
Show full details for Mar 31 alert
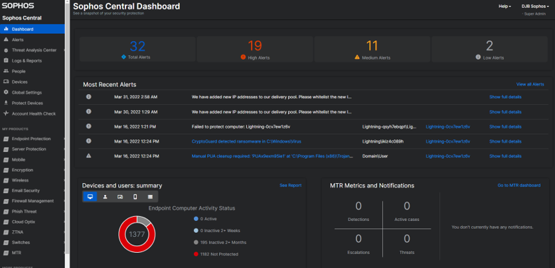(505, 97)
